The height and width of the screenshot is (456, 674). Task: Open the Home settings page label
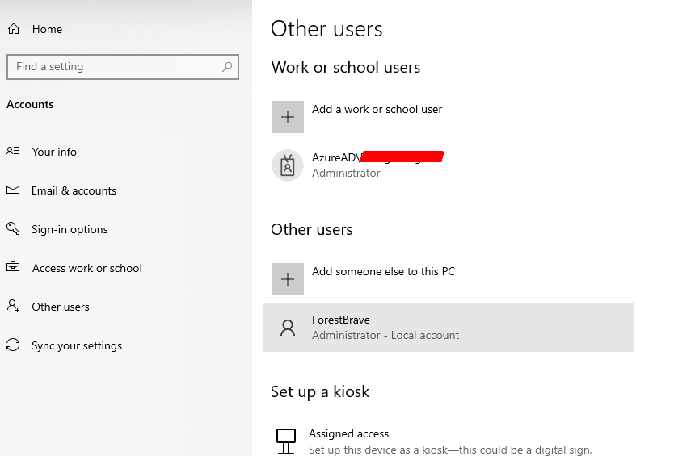(48, 29)
